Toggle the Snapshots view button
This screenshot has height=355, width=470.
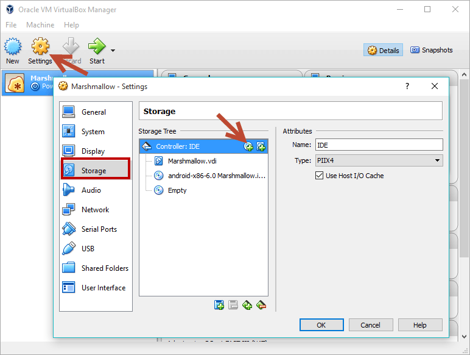pos(431,50)
